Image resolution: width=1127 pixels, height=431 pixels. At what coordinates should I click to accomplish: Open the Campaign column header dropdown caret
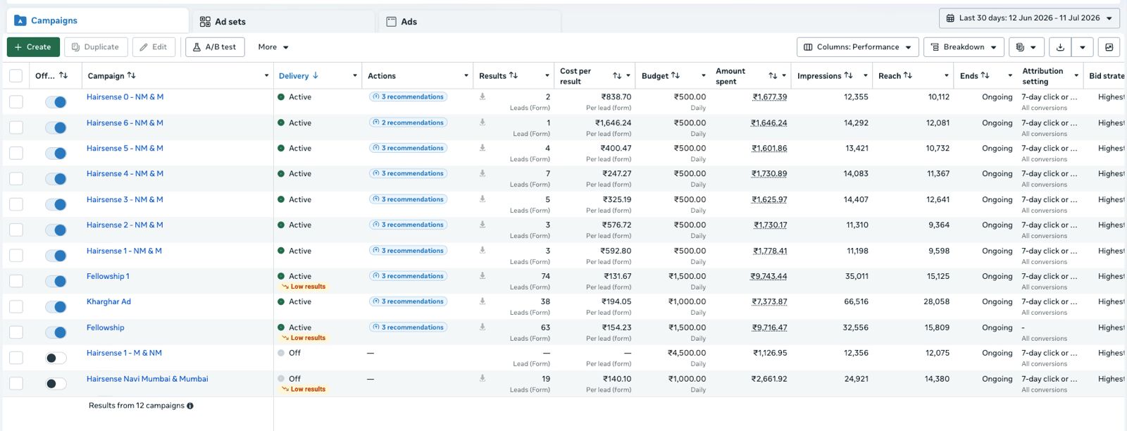(266, 75)
